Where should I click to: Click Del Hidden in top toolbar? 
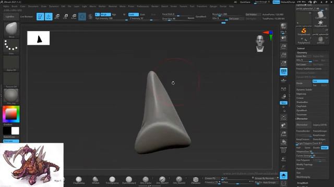tap(253, 15)
